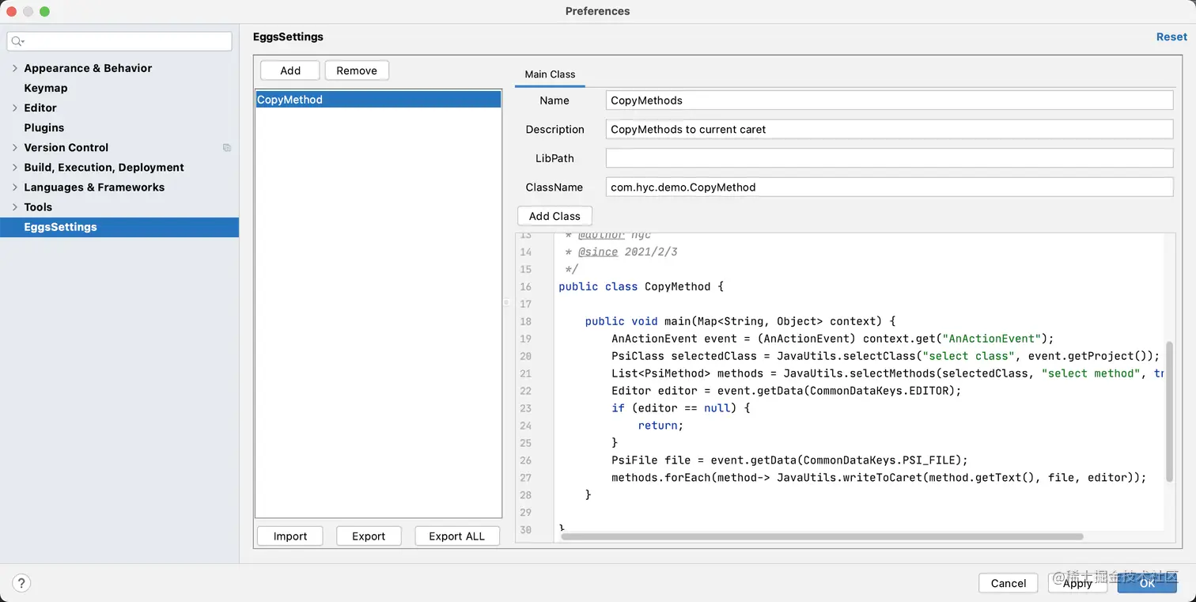
Task: Click the 'List<PsiMethod> methods' code line
Action: 888,373
